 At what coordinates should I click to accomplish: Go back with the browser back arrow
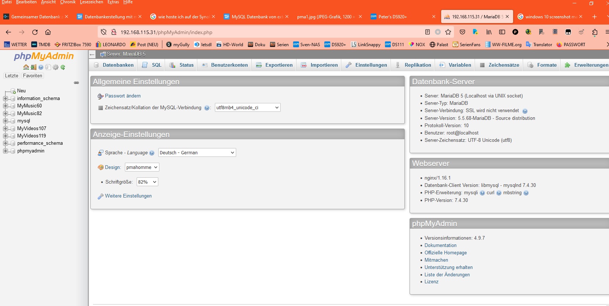coord(8,32)
